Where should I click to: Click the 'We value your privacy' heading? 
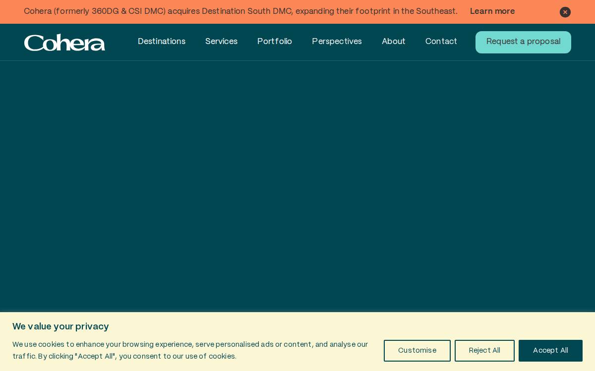(x=60, y=326)
